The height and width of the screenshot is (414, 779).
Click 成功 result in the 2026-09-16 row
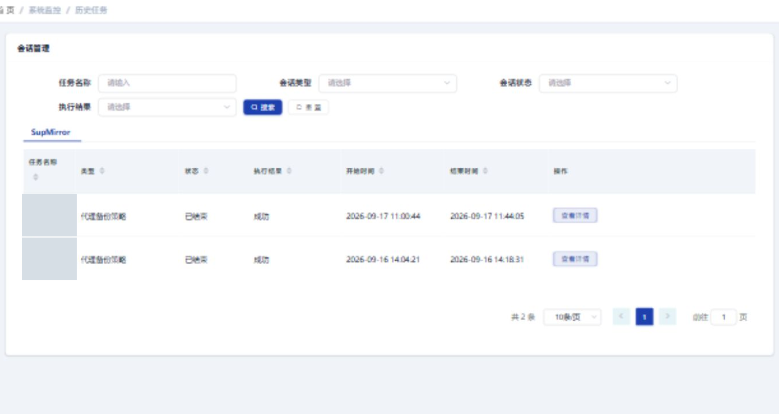[x=261, y=259]
